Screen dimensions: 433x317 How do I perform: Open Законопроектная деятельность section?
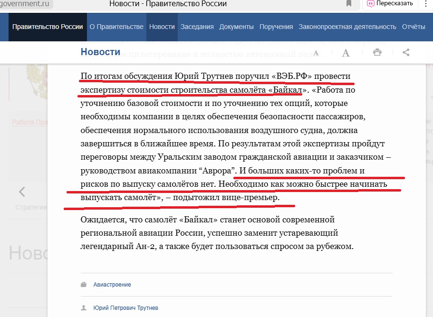[347, 27]
